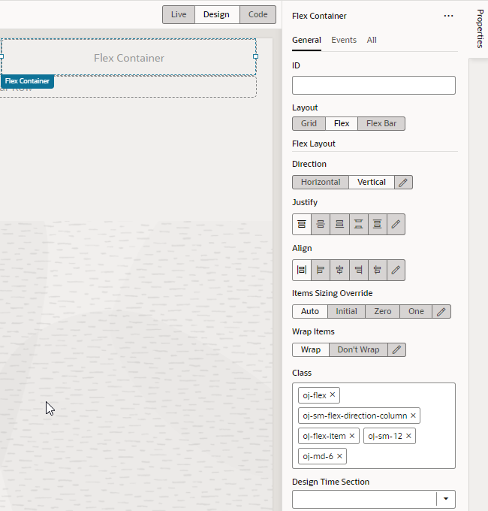
Task: Open Design Time Section dropdown
Action: 446,499
